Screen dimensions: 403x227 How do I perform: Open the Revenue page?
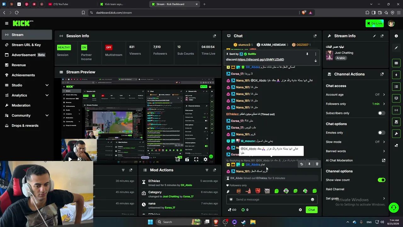click(27, 65)
